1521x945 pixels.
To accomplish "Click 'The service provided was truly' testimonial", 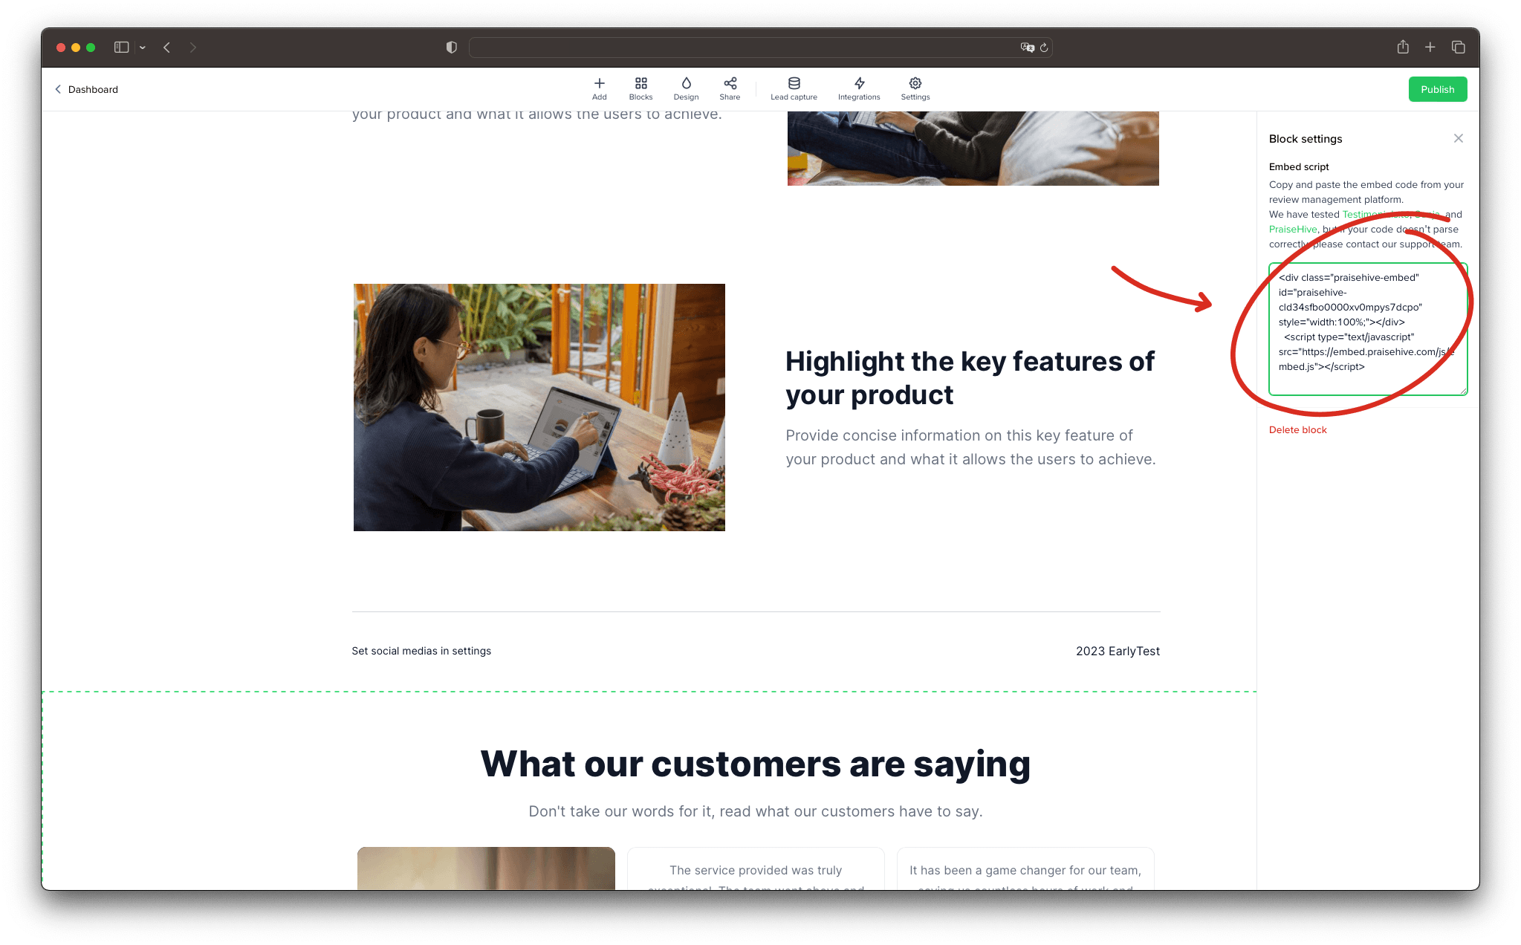I will click(756, 869).
